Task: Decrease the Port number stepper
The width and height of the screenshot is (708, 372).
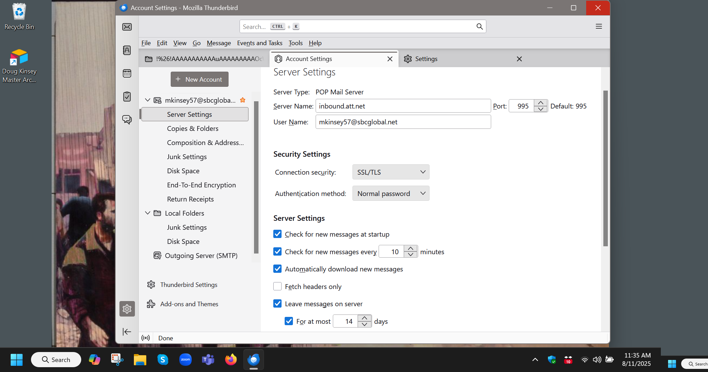Action: [x=541, y=109]
